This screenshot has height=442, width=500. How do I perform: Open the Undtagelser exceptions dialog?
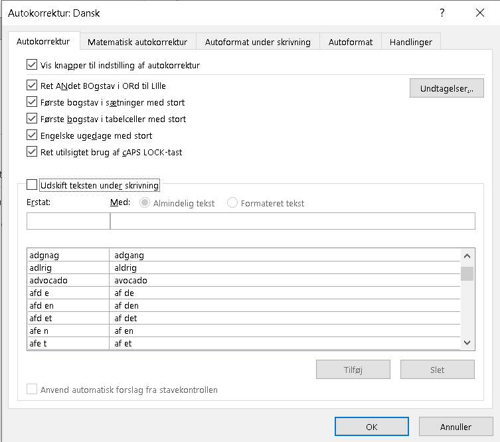[446, 88]
